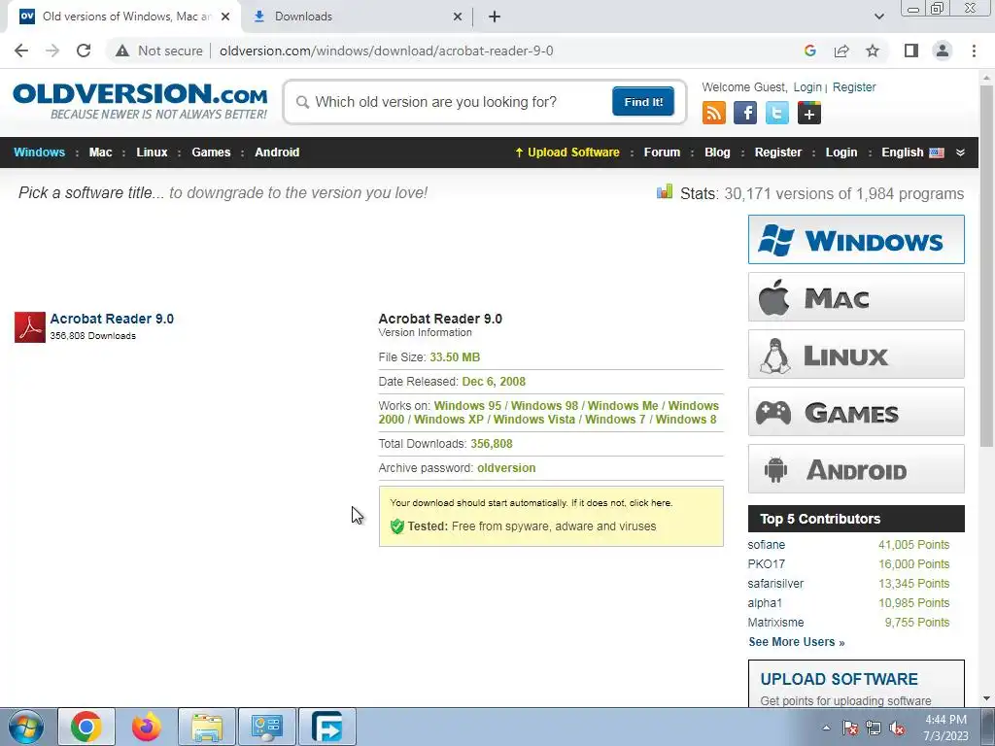Click the large Windows sidebar button

tap(856, 239)
